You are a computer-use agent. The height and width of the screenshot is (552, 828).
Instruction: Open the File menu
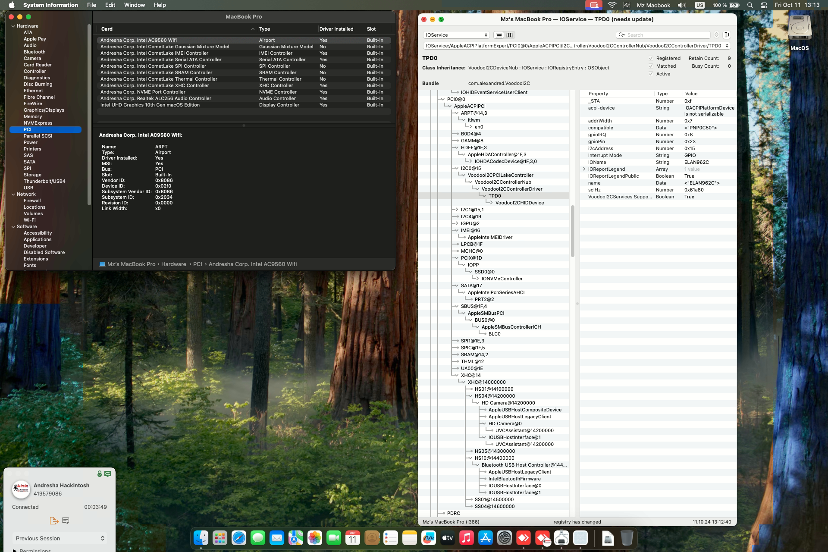pyautogui.click(x=91, y=5)
